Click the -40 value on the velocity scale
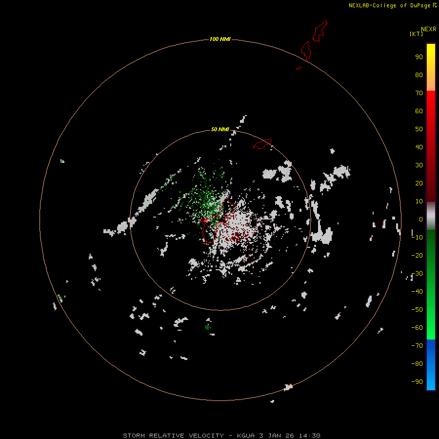This screenshot has width=439, height=439. [417, 292]
